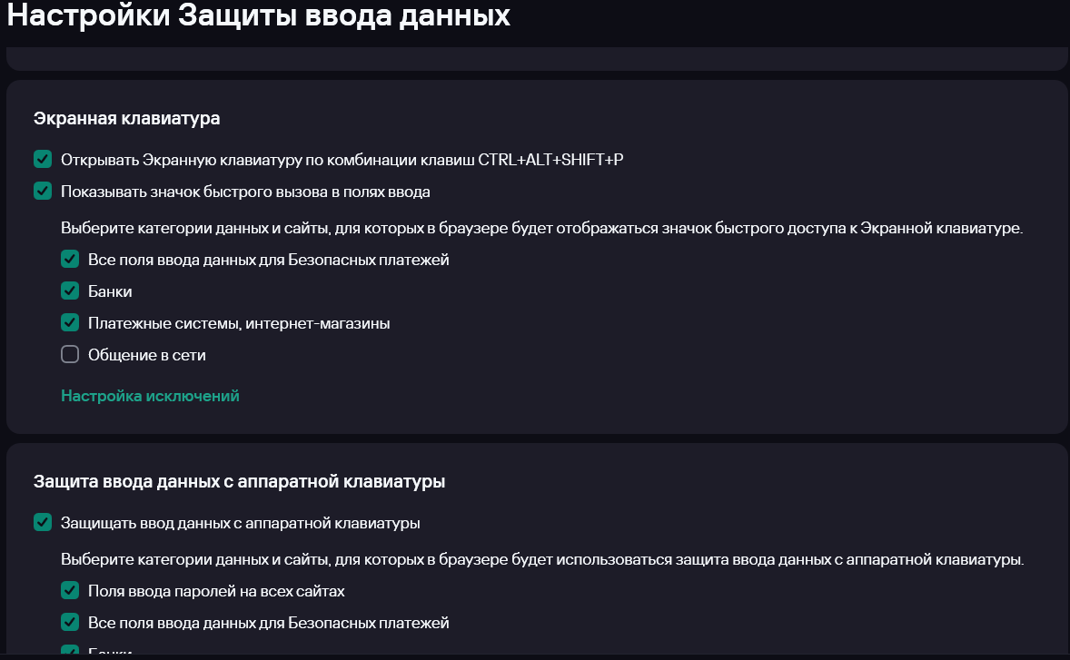The image size is (1070, 660).
Task: Toggle the CTRL+ALT+SHIFT+P hotkey checkbox
Action: pos(43,160)
